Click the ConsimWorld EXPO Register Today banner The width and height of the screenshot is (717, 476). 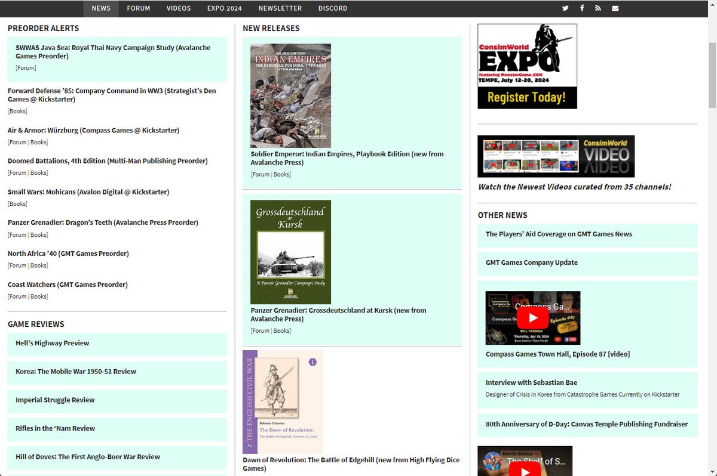(x=527, y=66)
